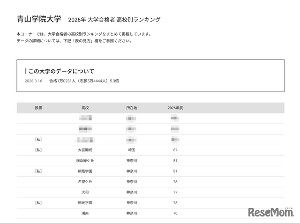Click the 2026年度 column header
This screenshot has width=300, height=223.
click(x=175, y=108)
